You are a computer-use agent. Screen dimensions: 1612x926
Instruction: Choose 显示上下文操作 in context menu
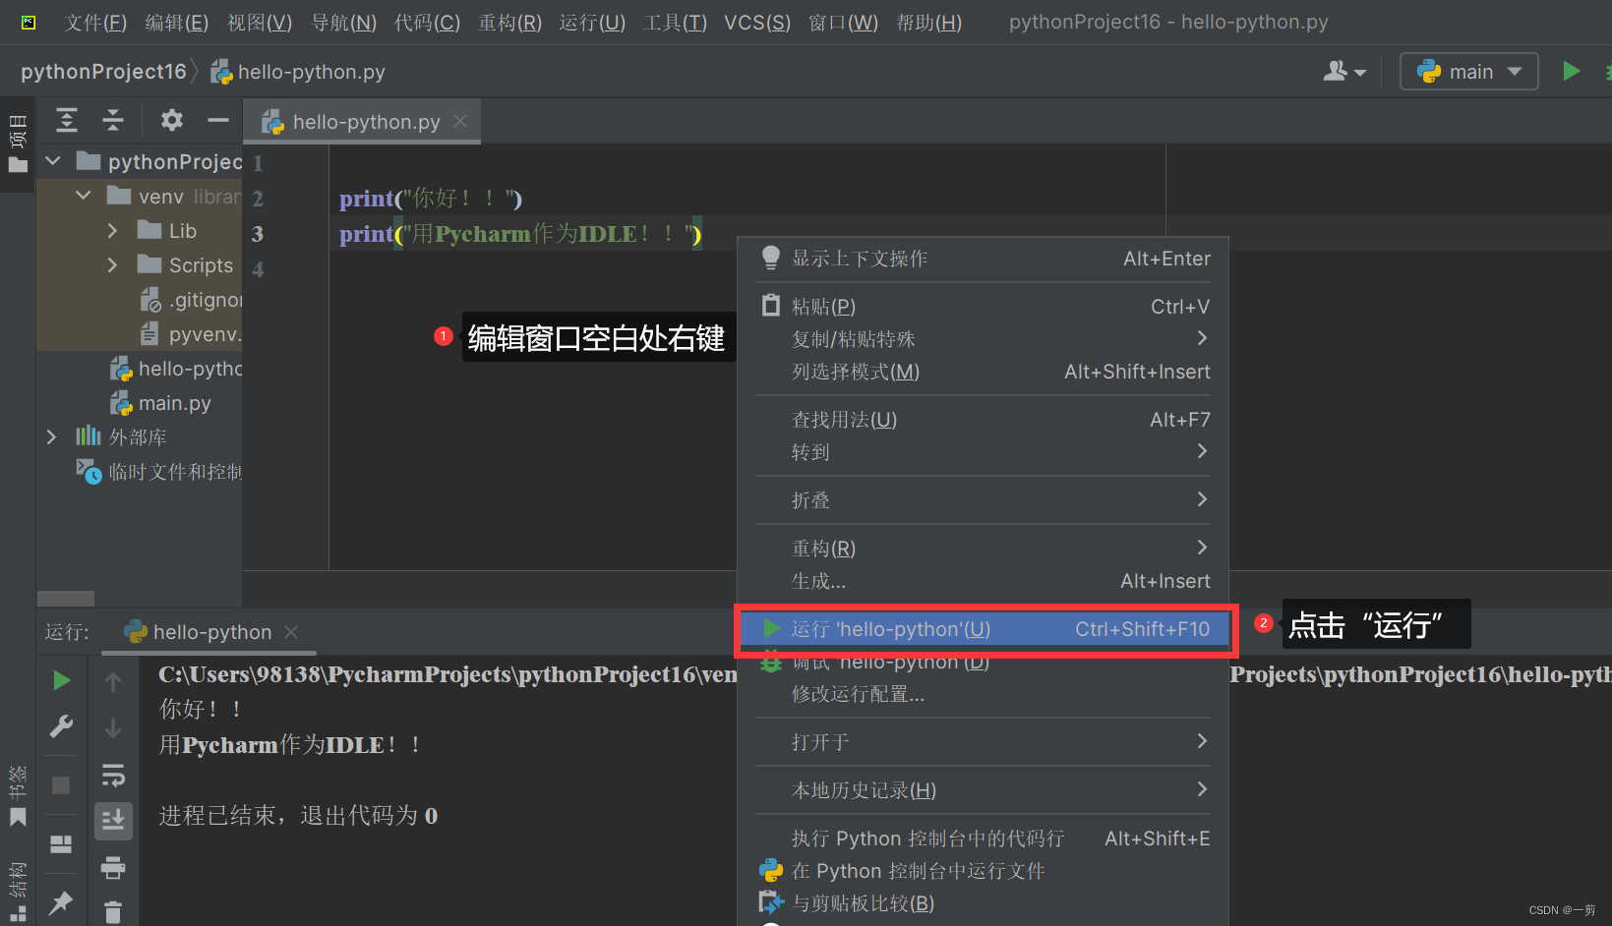click(x=984, y=259)
